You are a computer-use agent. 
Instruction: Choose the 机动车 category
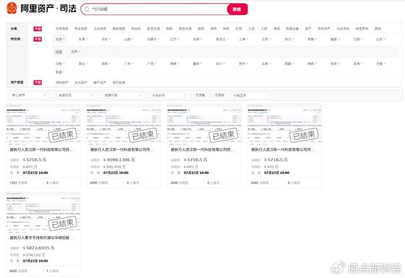136,29
